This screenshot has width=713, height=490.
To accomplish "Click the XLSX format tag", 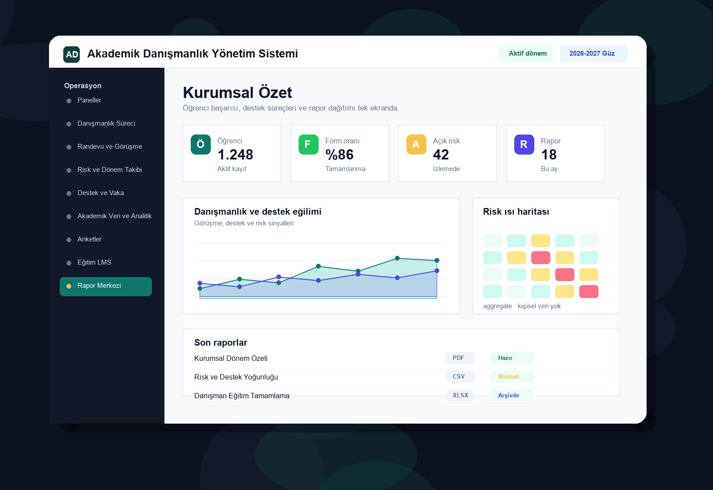I will (460, 395).
